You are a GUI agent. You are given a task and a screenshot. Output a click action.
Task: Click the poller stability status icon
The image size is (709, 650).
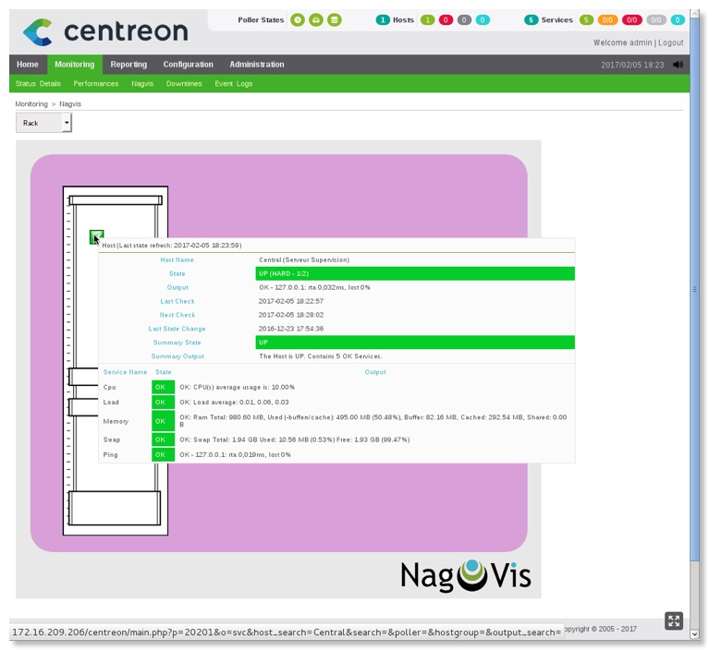coord(316,20)
